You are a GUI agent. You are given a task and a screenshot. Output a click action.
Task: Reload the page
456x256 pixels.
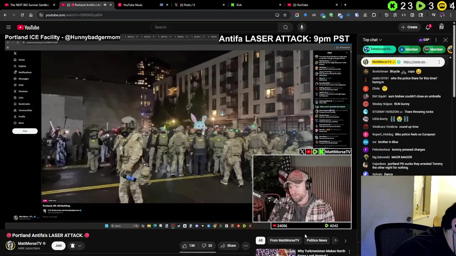click(22, 15)
